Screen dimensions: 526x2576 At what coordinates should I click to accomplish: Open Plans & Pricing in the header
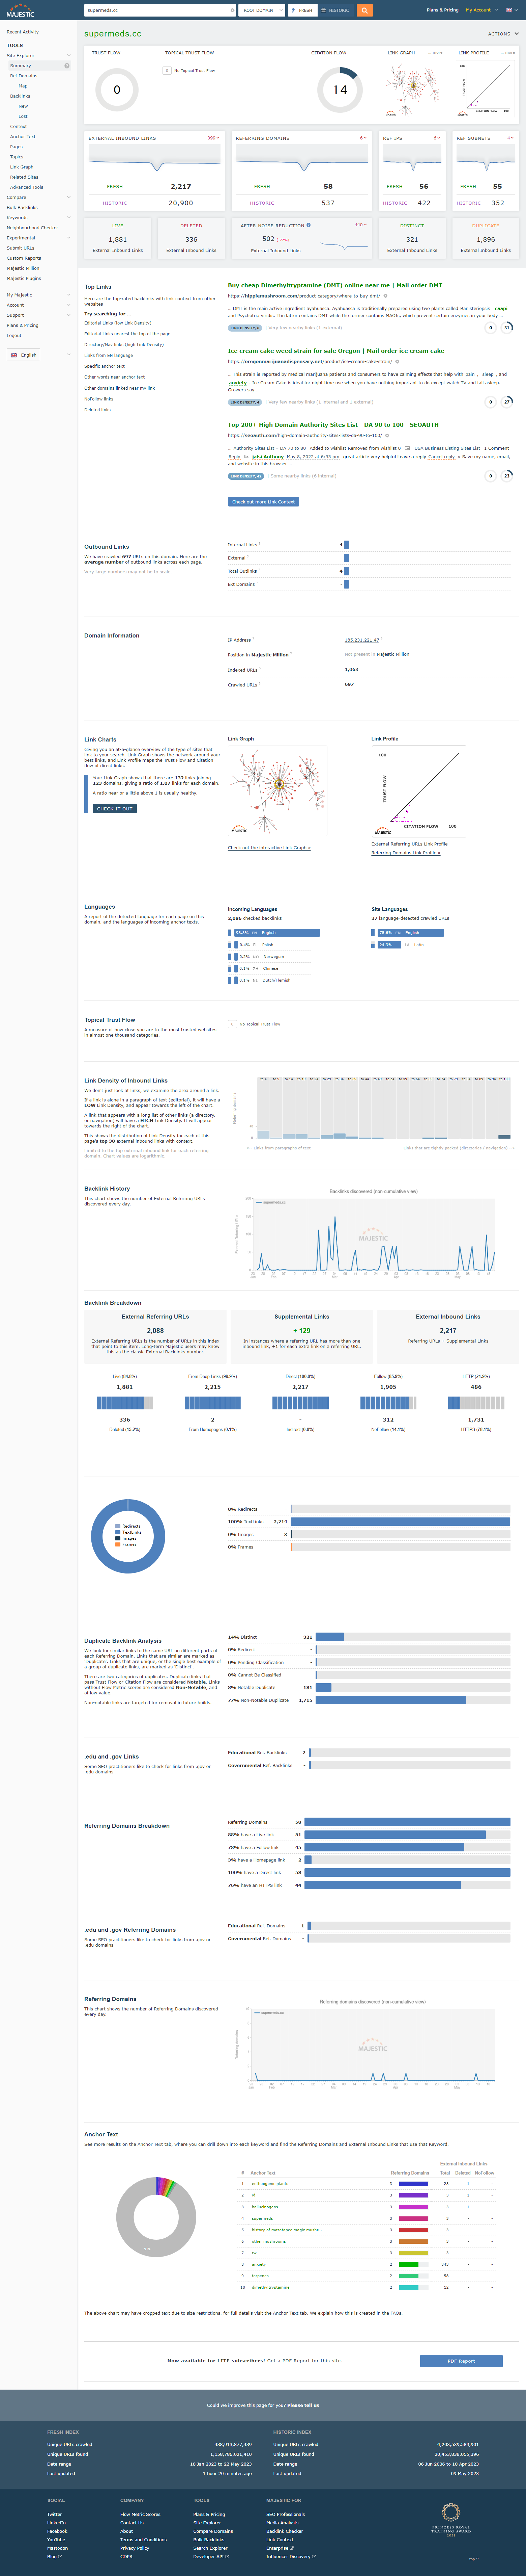(442, 10)
